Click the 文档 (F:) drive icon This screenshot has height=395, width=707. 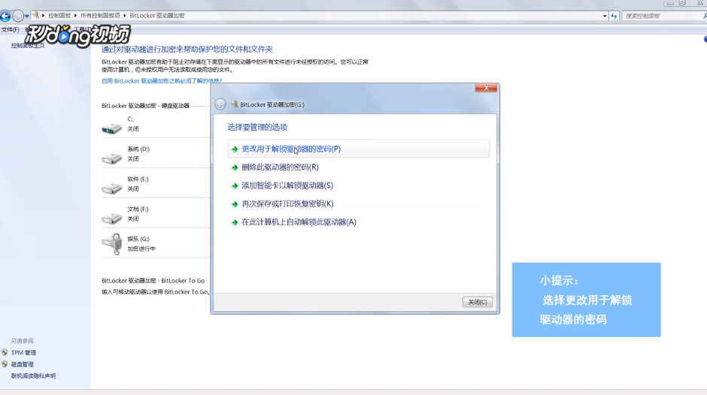[112, 219]
